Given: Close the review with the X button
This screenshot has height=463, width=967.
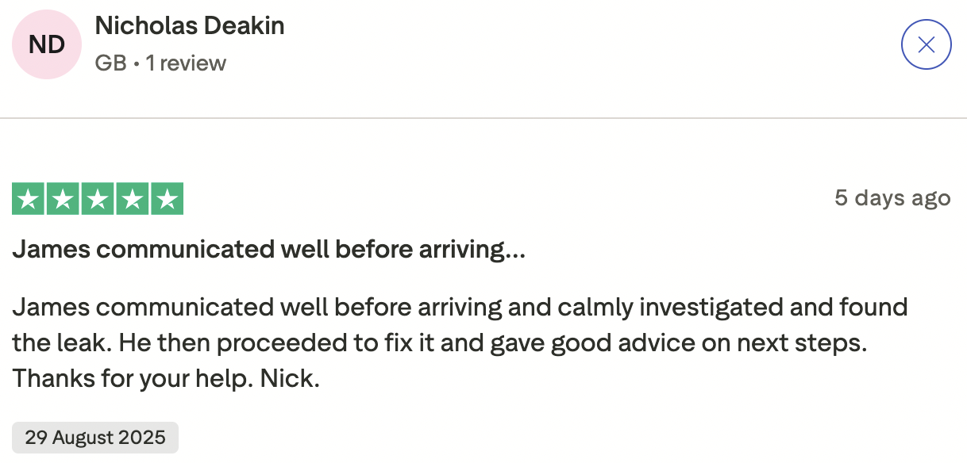Looking at the screenshot, I should (926, 45).
